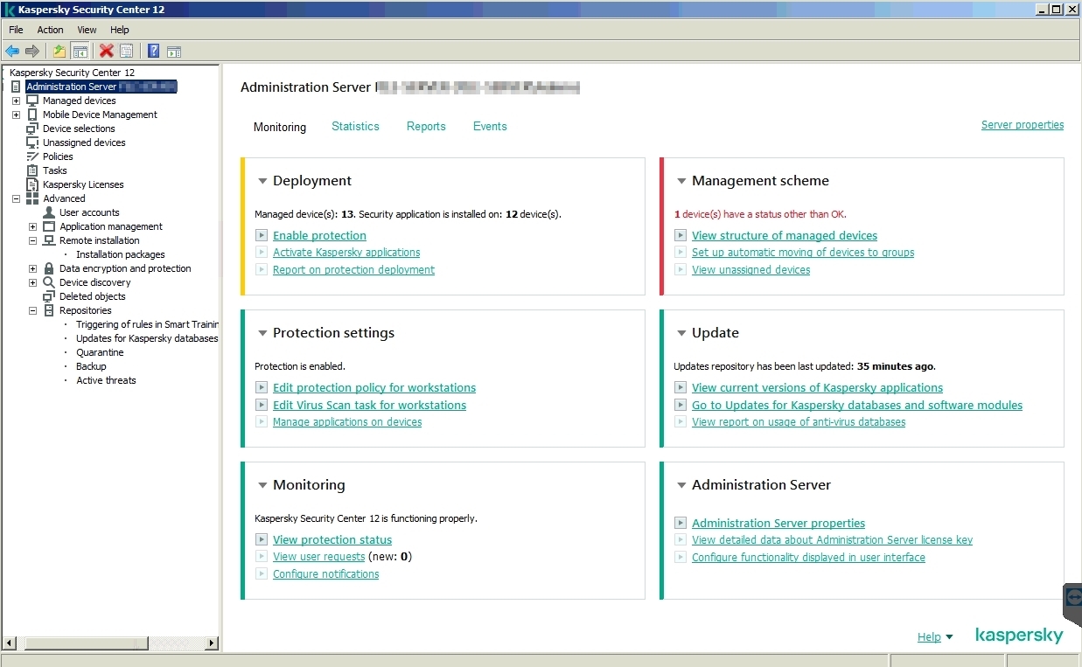Collapse the Management scheme section triangle
Viewport: 1082px width, 667px height.
click(681, 182)
